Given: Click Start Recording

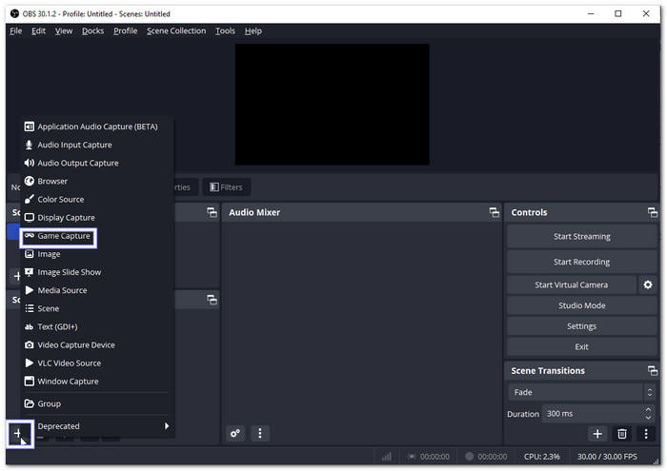Looking at the screenshot, I should coord(581,262).
